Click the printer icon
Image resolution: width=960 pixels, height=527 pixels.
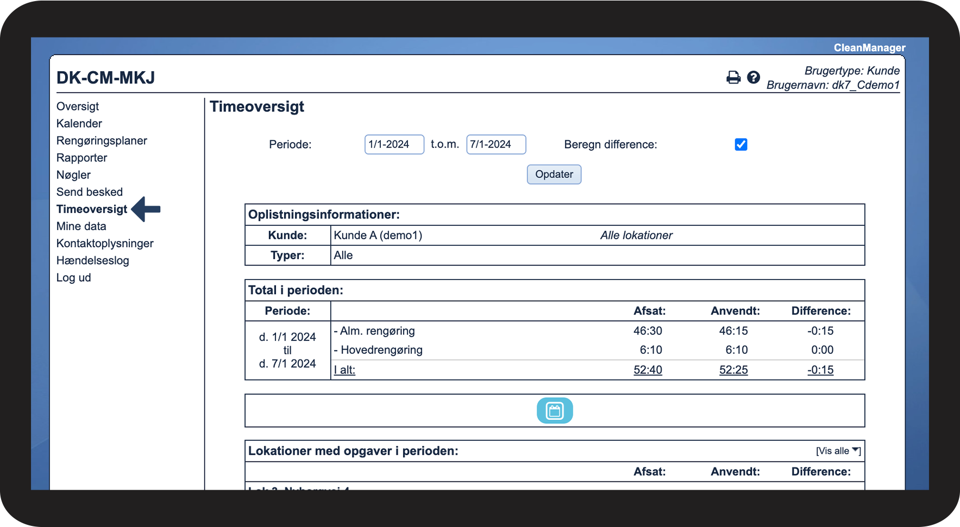(733, 78)
